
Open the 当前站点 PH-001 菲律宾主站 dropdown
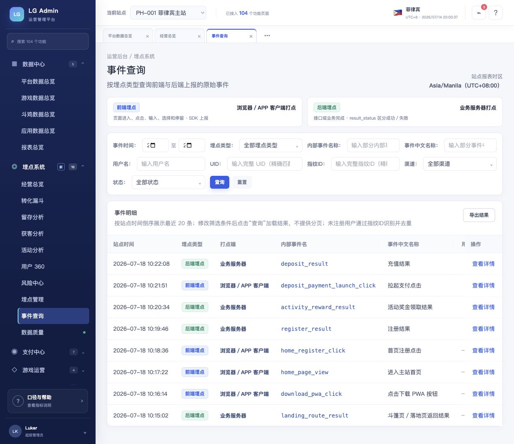pos(168,13)
